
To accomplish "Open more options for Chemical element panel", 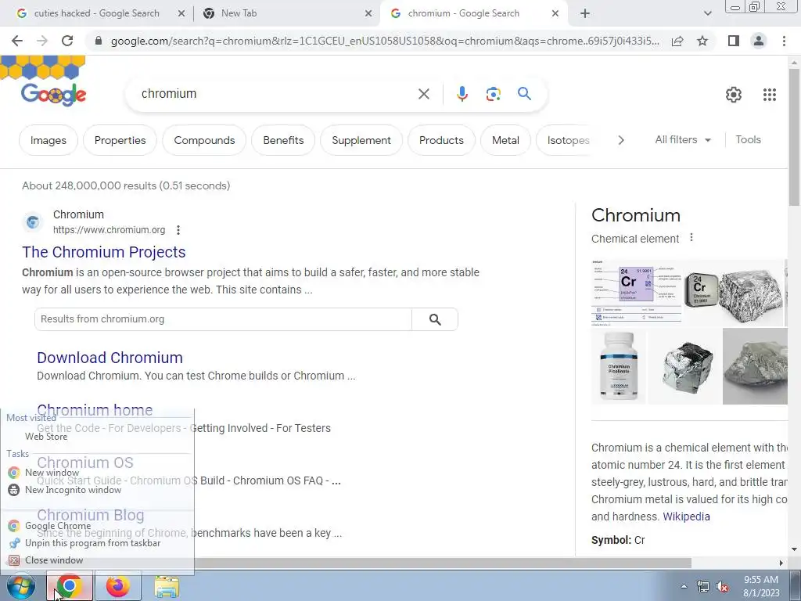I will [x=691, y=238].
